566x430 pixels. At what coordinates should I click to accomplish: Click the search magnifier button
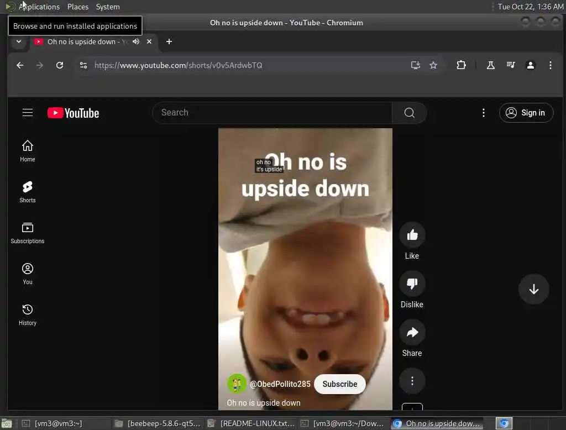(410, 113)
